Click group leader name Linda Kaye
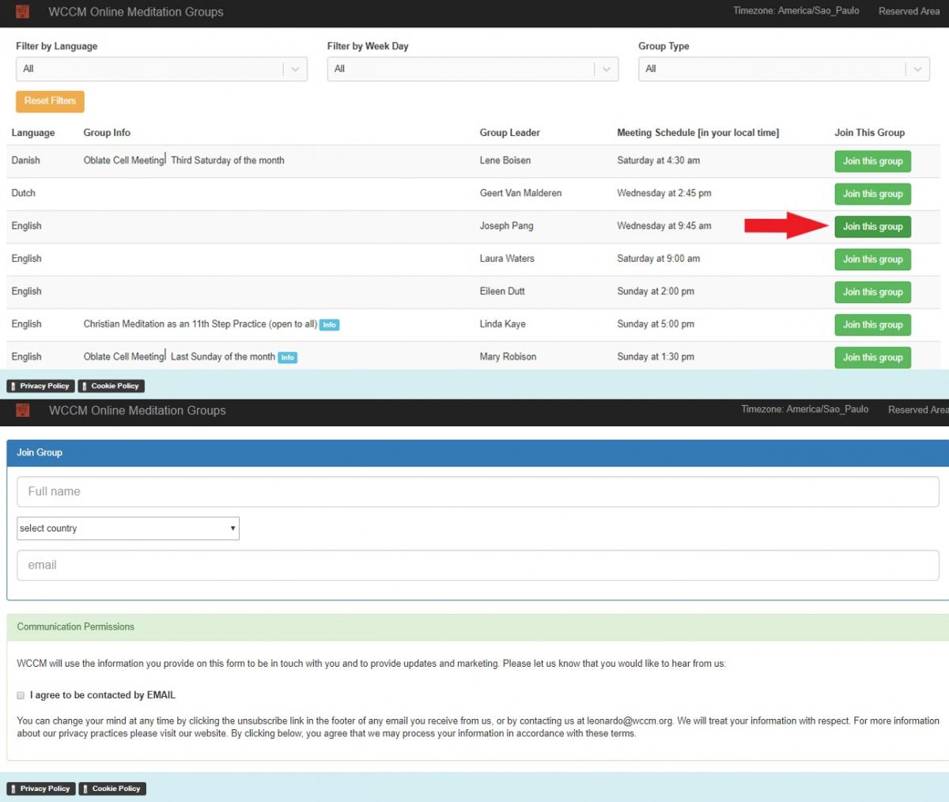This screenshot has width=949, height=802. tap(503, 324)
